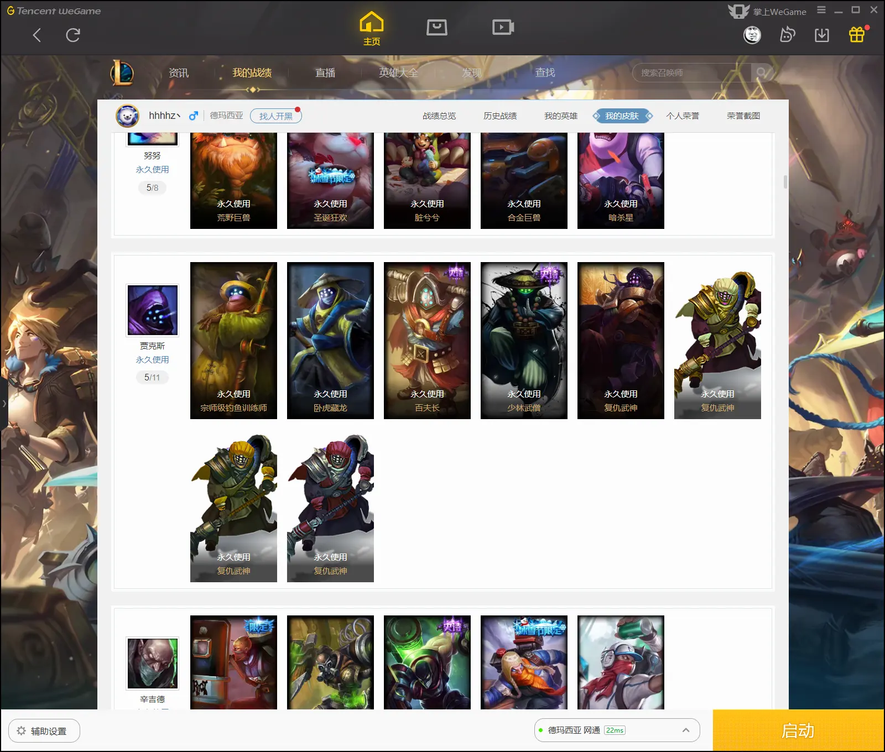Click the 掌上WeGame helmet icon
This screenshot has height=752, width=885.
click(x=739, y=11)
